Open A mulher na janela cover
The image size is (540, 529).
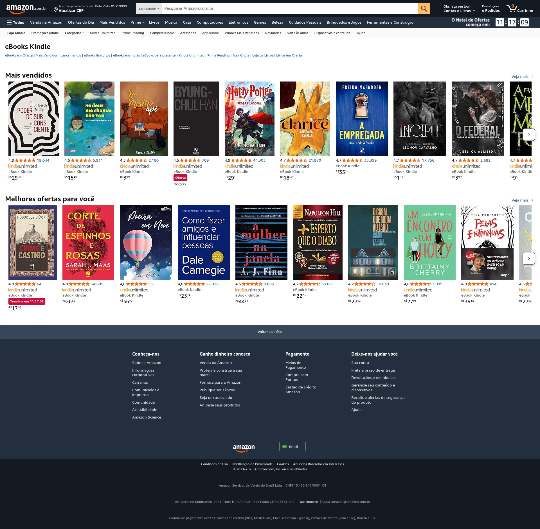(x=261, y=243)
